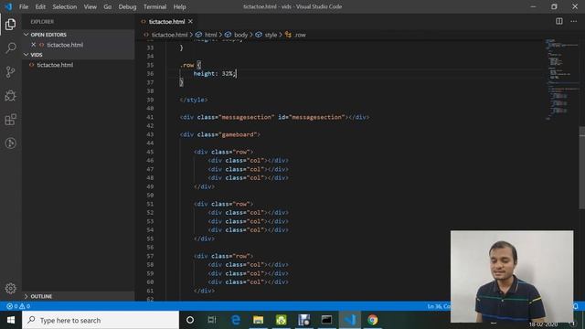Click the gameboard div on line 43
This screenshot has height=329, width=585.
[x=219, y=134]
